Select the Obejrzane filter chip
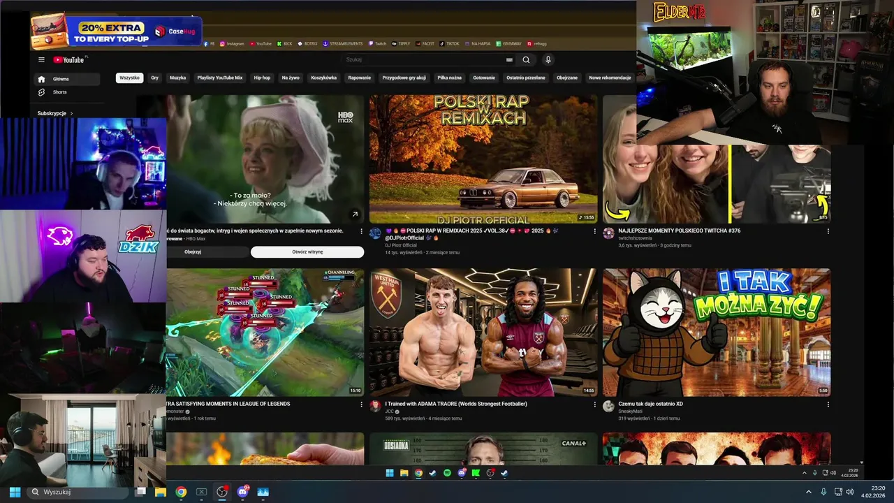Viewport: 894px width, 503px height. coord(567,78)
